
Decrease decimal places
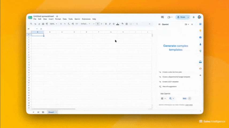click(69, 24)
